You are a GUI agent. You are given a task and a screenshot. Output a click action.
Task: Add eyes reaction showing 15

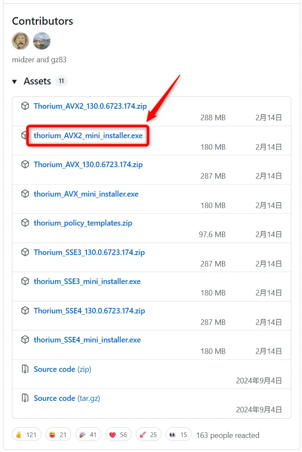(178, 435)
